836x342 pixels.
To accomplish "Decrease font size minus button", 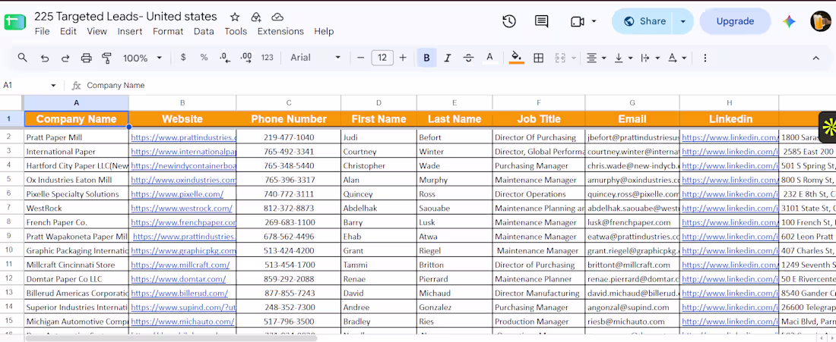I will [360, 58].
